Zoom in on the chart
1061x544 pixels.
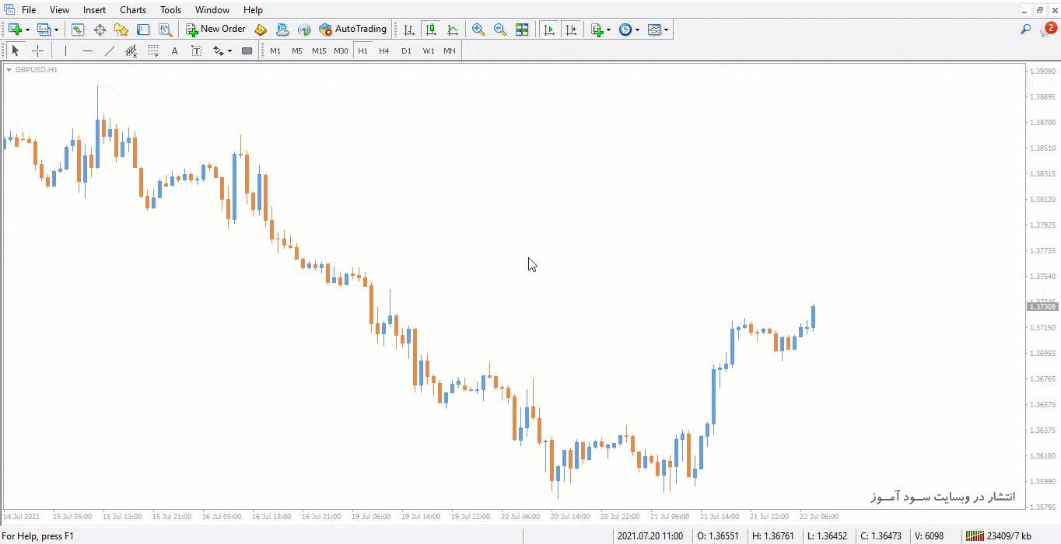478,30
